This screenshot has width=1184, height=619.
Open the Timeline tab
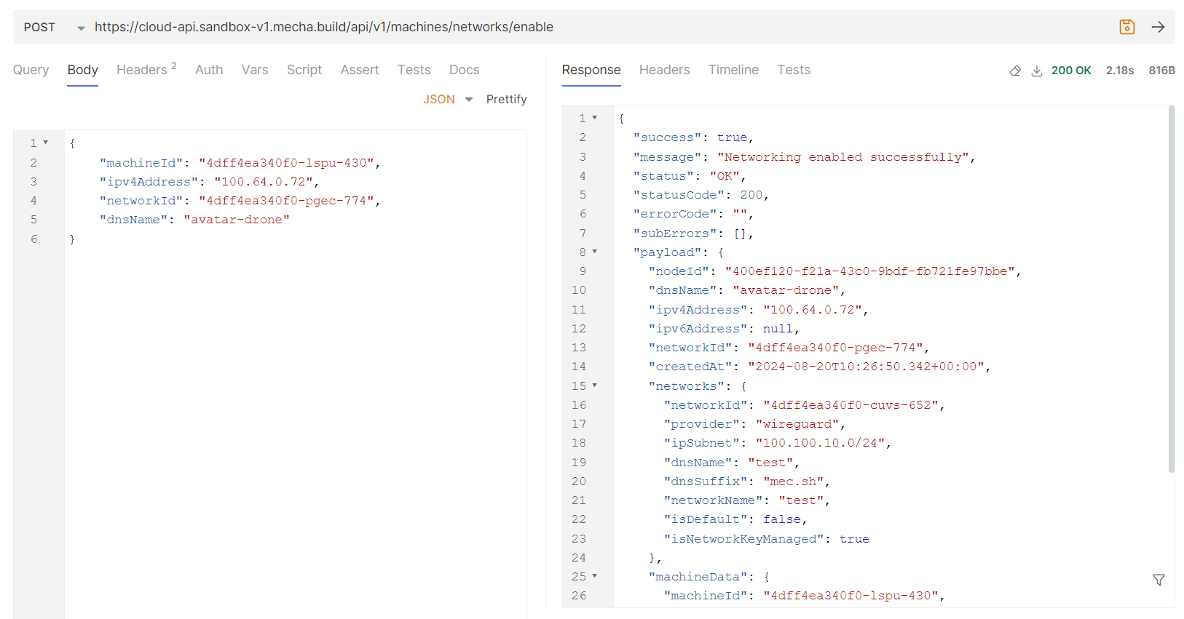[x=733, y=70]
